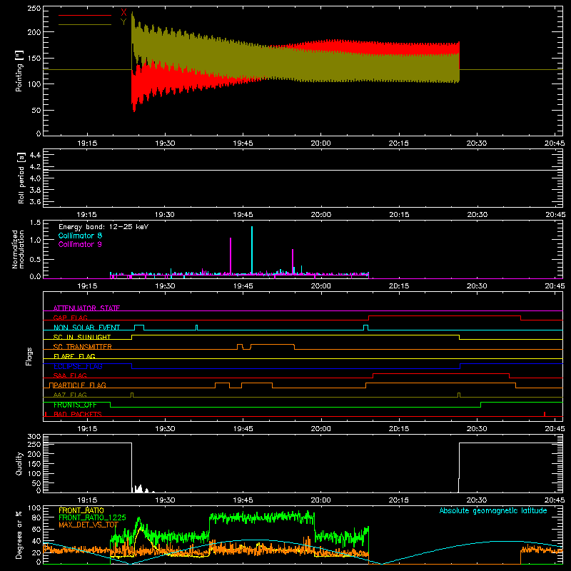Screen dimensions: 571x571
Task: Click the PARTICLE_FLAG label
Action: [80, 385]
